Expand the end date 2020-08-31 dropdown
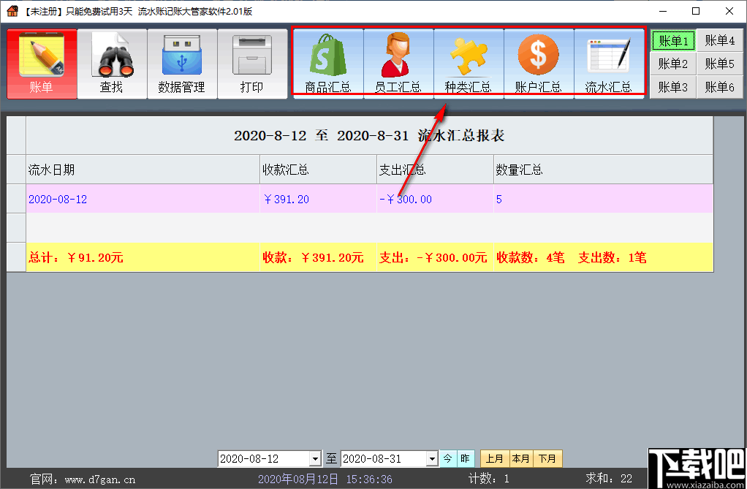747x489 pixels. 432,458
